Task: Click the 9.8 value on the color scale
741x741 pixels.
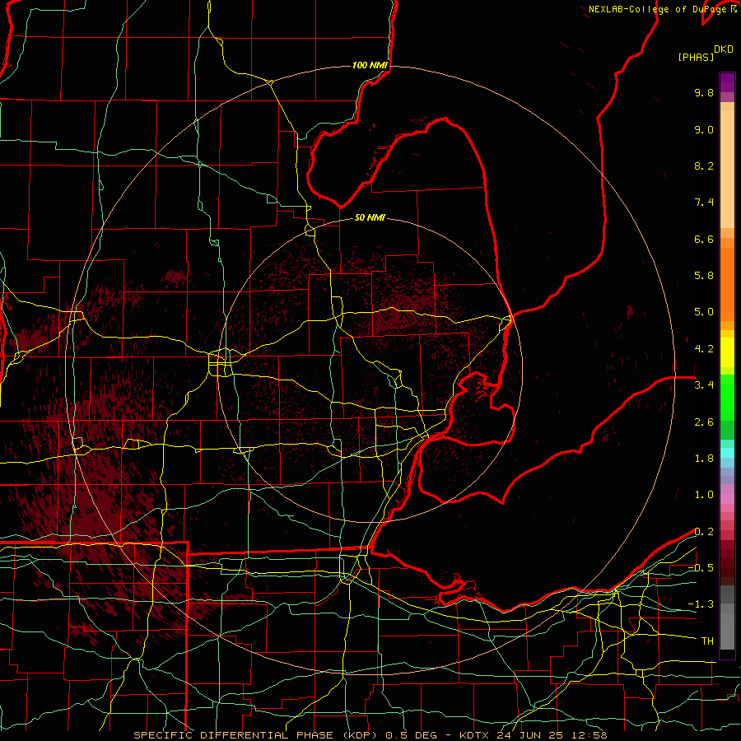Action: [704, 92]
